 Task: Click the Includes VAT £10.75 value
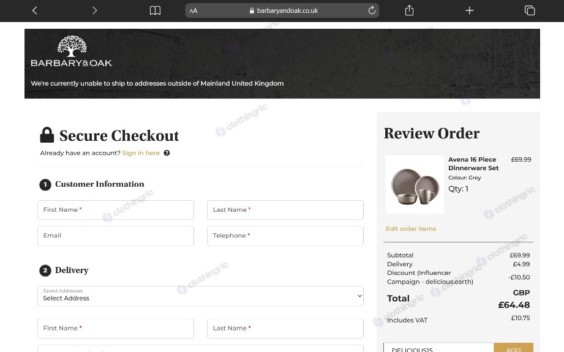click(521, 318)
